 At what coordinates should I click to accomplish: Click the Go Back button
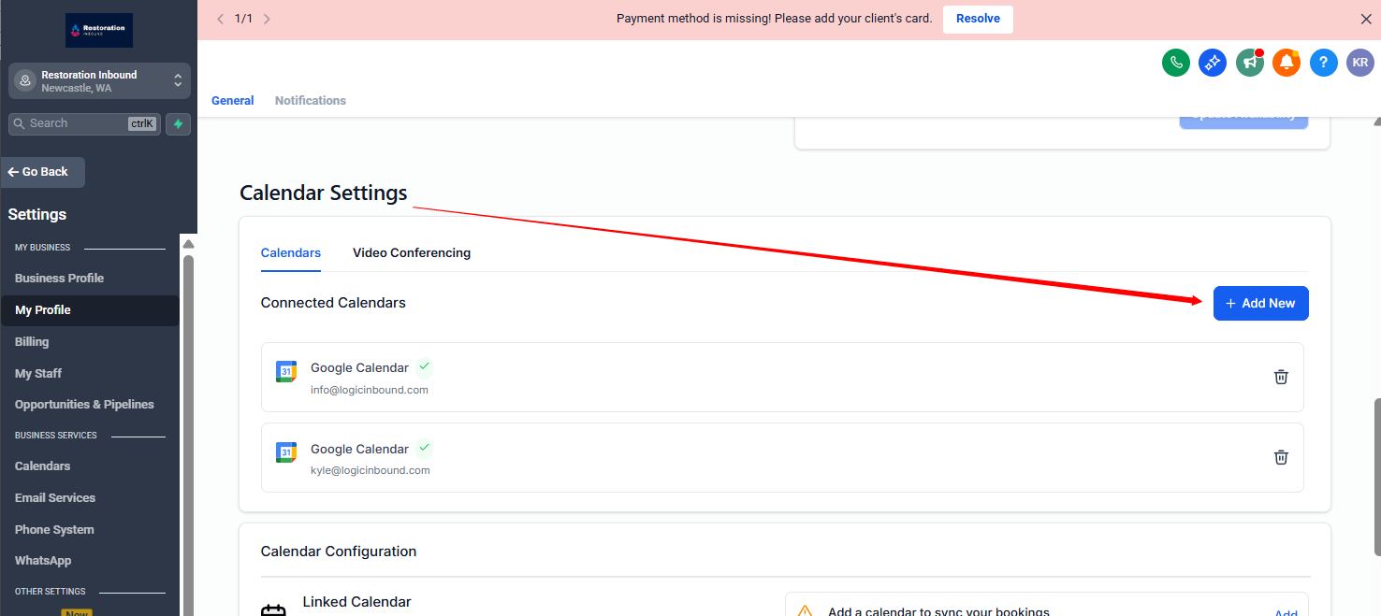[x=43, y=172]
